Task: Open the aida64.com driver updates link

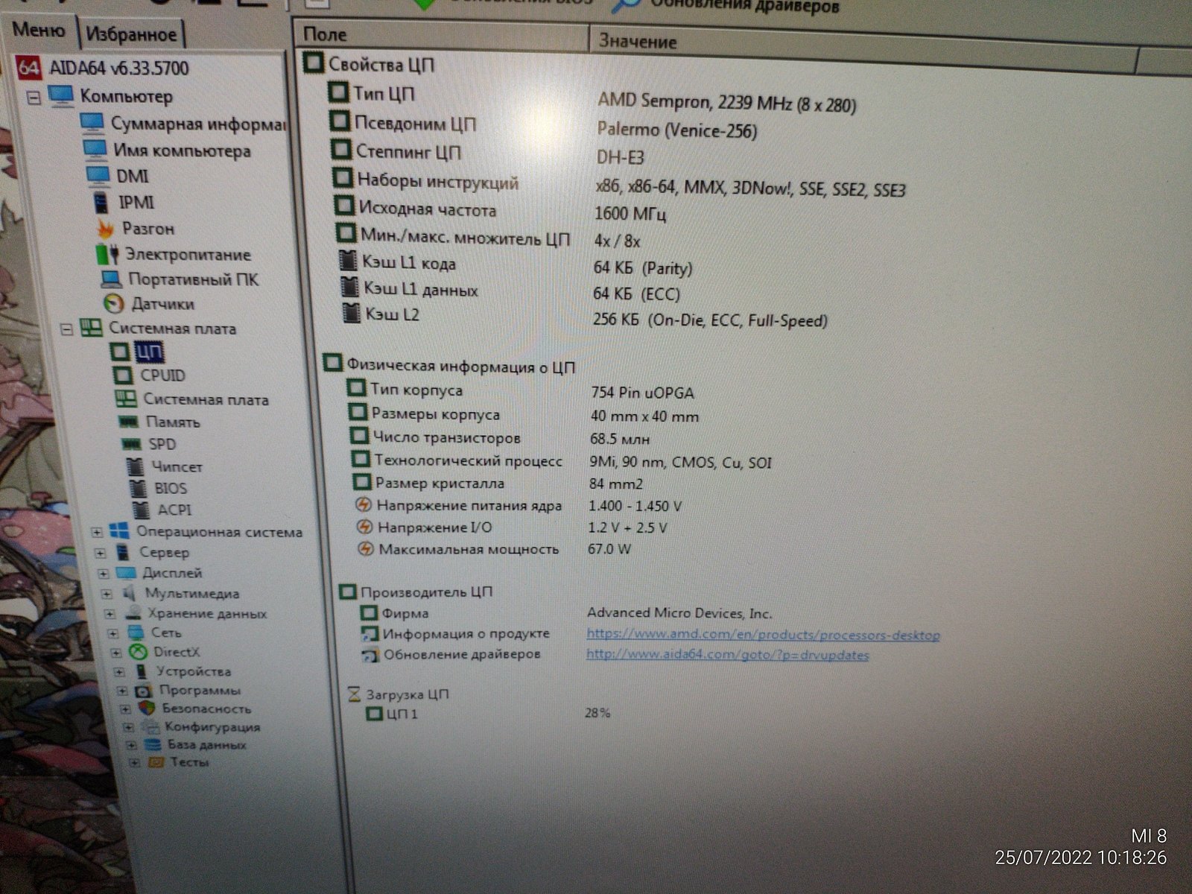Action: click(x=727, y=655)
